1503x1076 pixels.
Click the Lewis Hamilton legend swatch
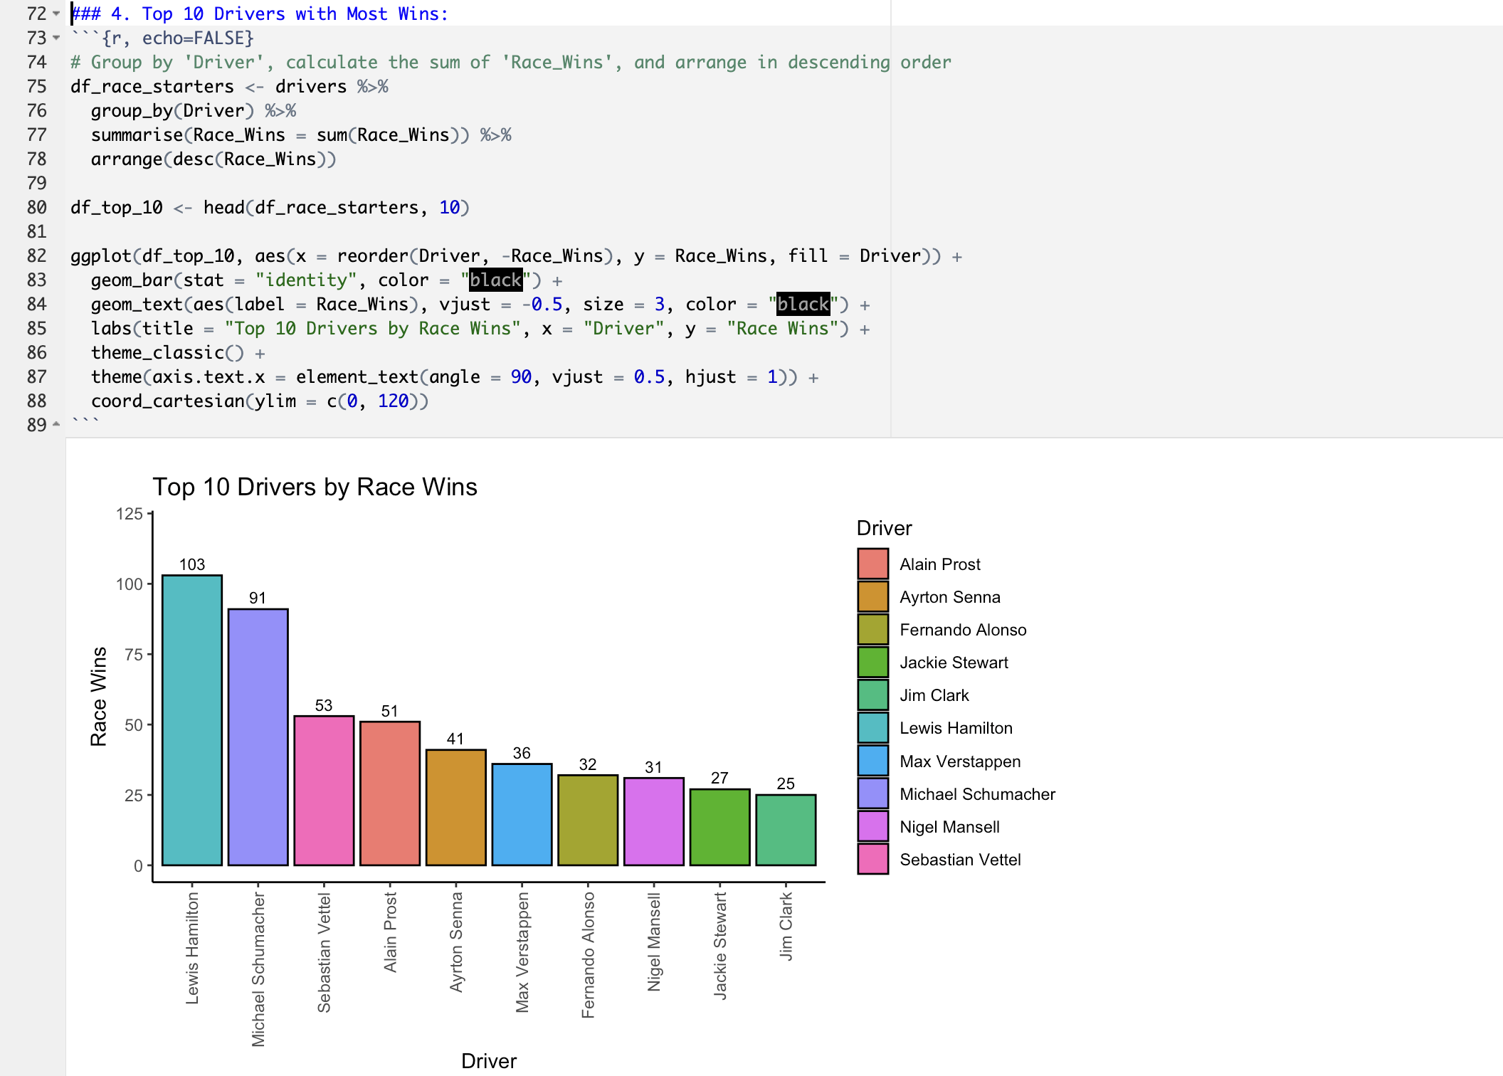coord(872,728)
